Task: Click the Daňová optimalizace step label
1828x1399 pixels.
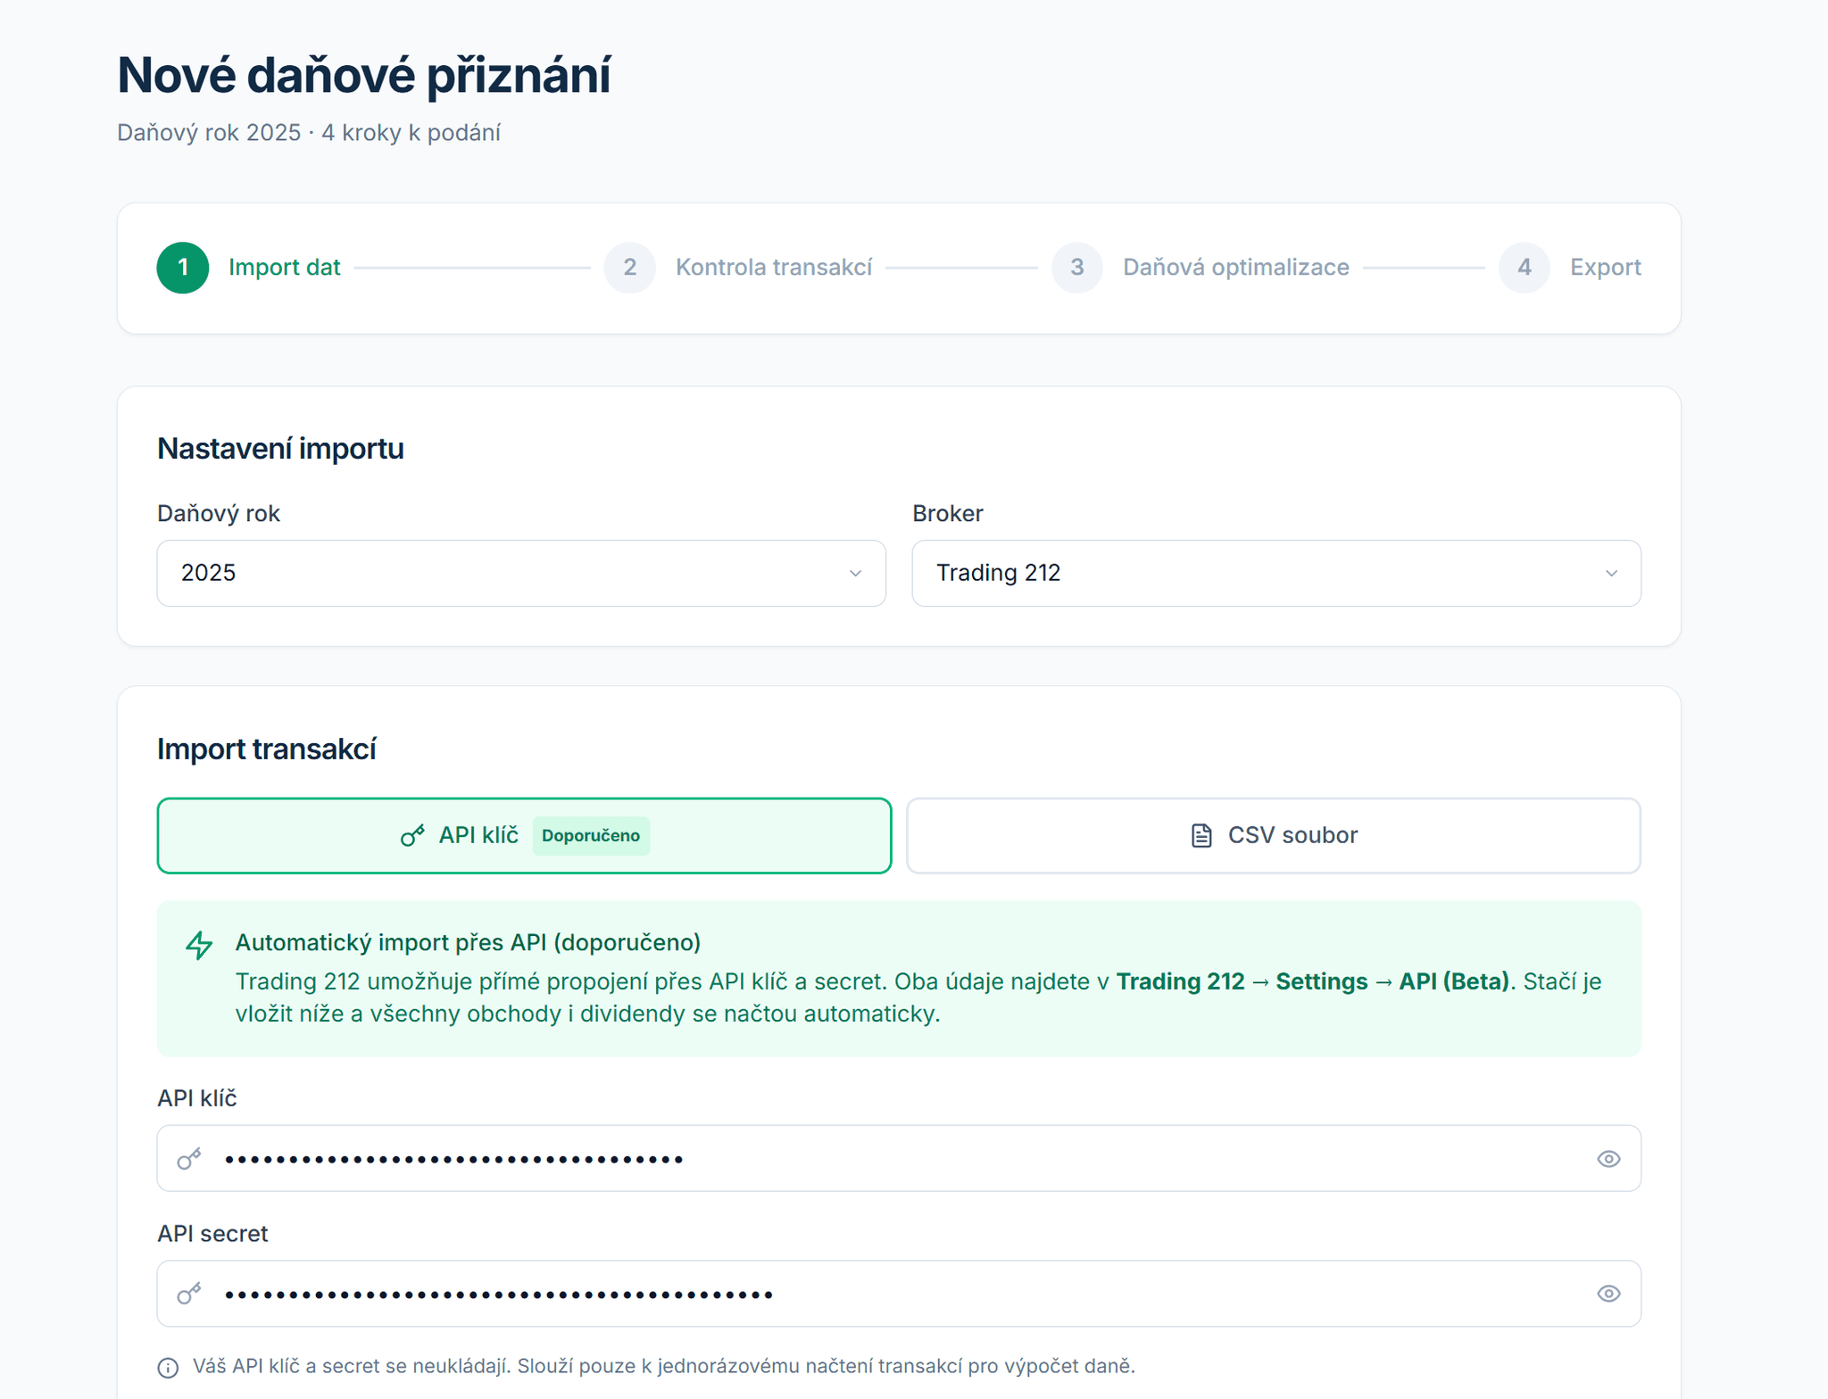Action: 1235,267
